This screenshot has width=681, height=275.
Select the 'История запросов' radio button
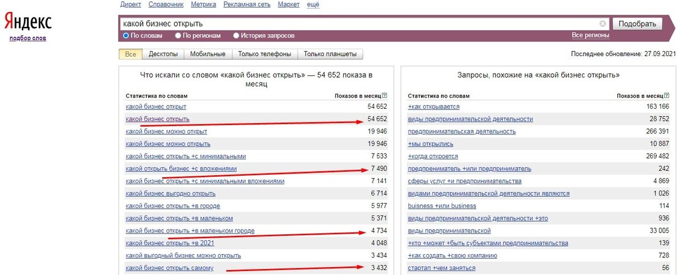236,35
